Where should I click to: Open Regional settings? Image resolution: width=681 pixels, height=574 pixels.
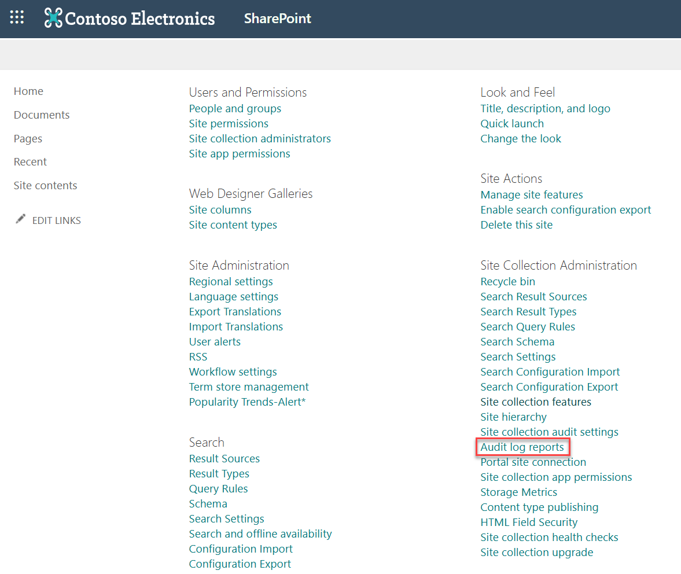(231, 281)
